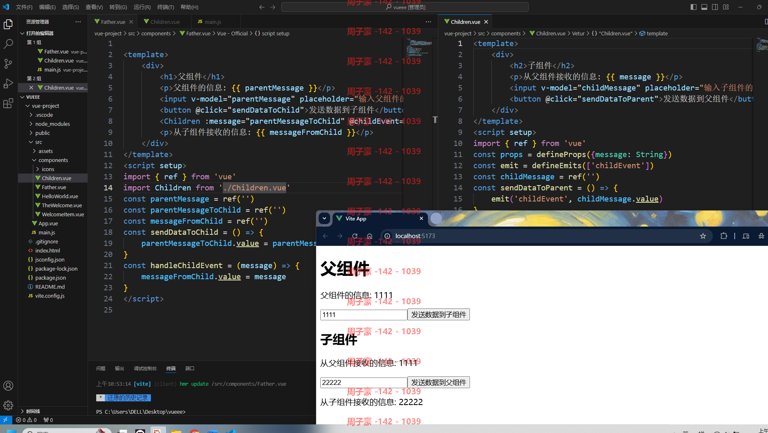Click the parent input containing 1111
Viewport: 768px width, 433px height.
pos(364,315)
